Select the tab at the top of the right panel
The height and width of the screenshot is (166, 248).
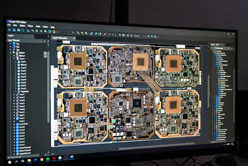click(217, 44)
